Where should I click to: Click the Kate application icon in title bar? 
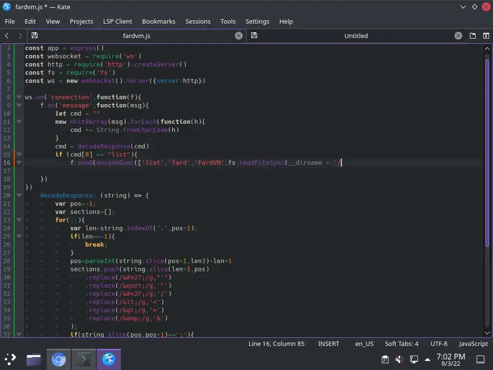click(x=7, y=7)
